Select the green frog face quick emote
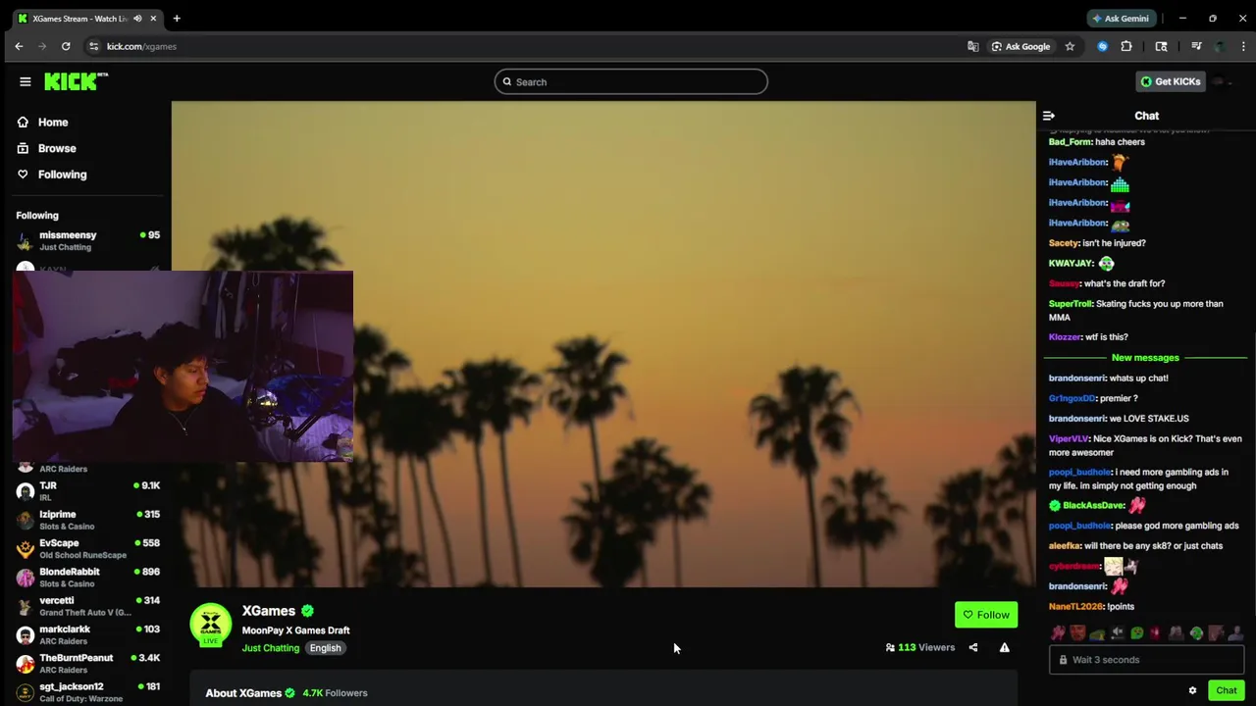This screenshot has height=706, width=1256. tap(1137, 633)
